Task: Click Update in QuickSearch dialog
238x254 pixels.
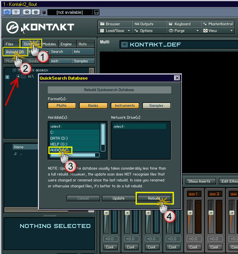Action: pos(118,198)
